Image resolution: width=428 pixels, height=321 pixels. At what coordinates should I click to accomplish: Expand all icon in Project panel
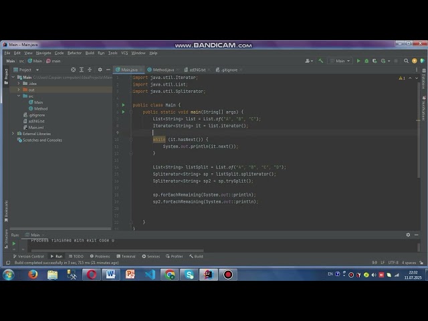[x=82, y=70]
